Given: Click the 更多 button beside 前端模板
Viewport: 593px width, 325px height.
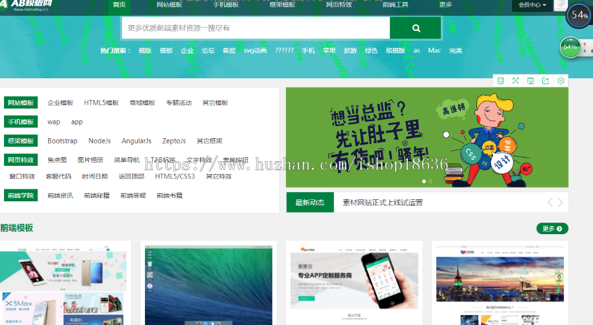Looking at the screenshot, I should click(552, 228).
